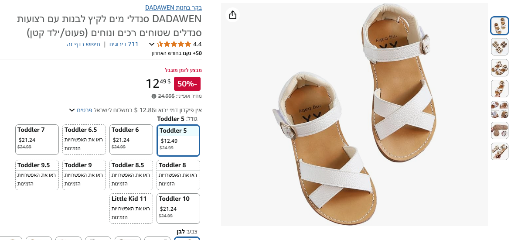Pick size Toddler 10
518x240 pixels.
tap(178, 209)
